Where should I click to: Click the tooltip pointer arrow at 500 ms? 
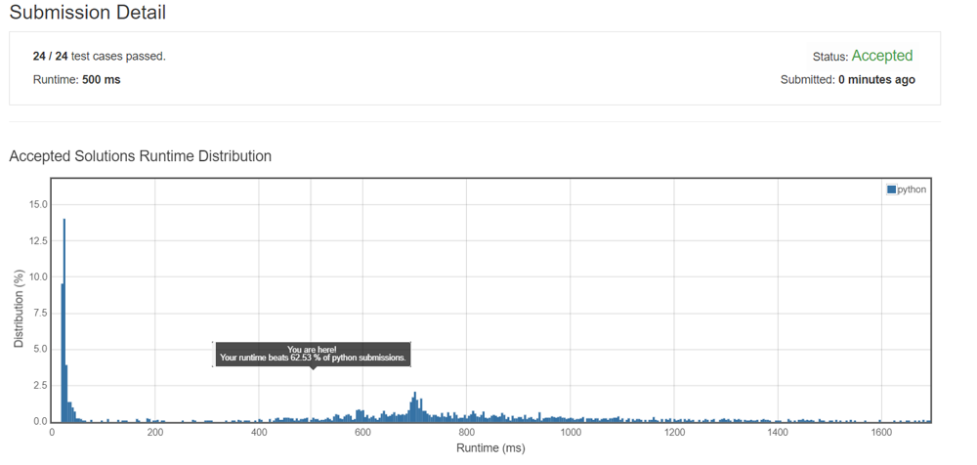pyautogui.click(x=312, y=367)
